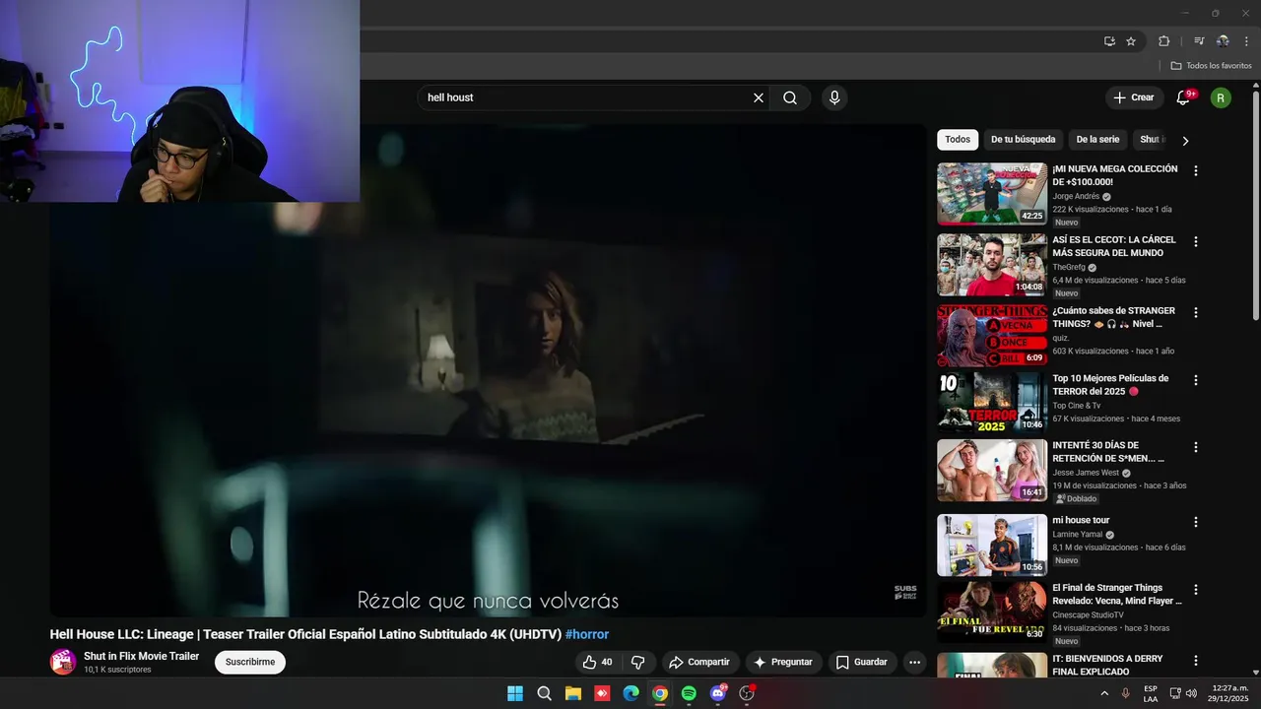The width and height of the screenshot is (1261, 709).
Task: Start voice search with the microphone icon
Action: (x=834, y=97)
